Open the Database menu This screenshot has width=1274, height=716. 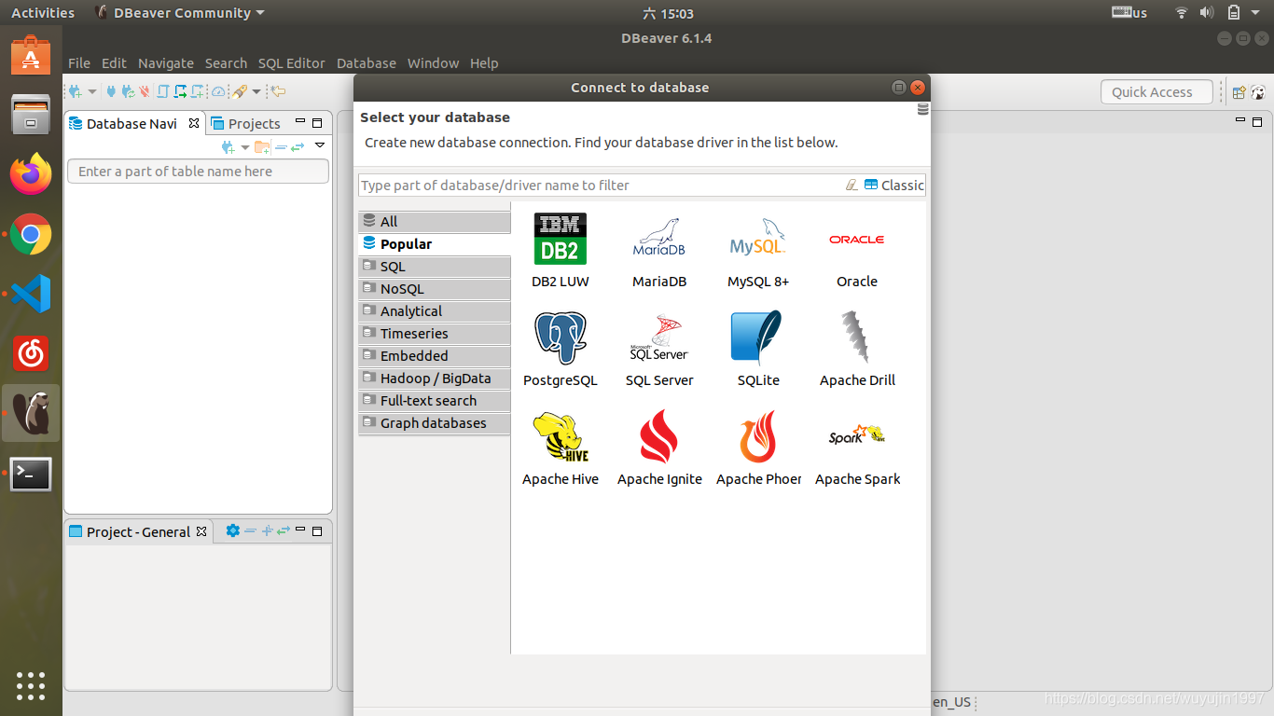[367, 63]
